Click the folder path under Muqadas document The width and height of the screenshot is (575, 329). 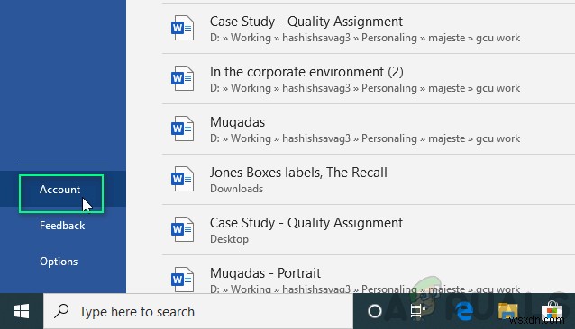pyautogui.click(x=365, y=138)
